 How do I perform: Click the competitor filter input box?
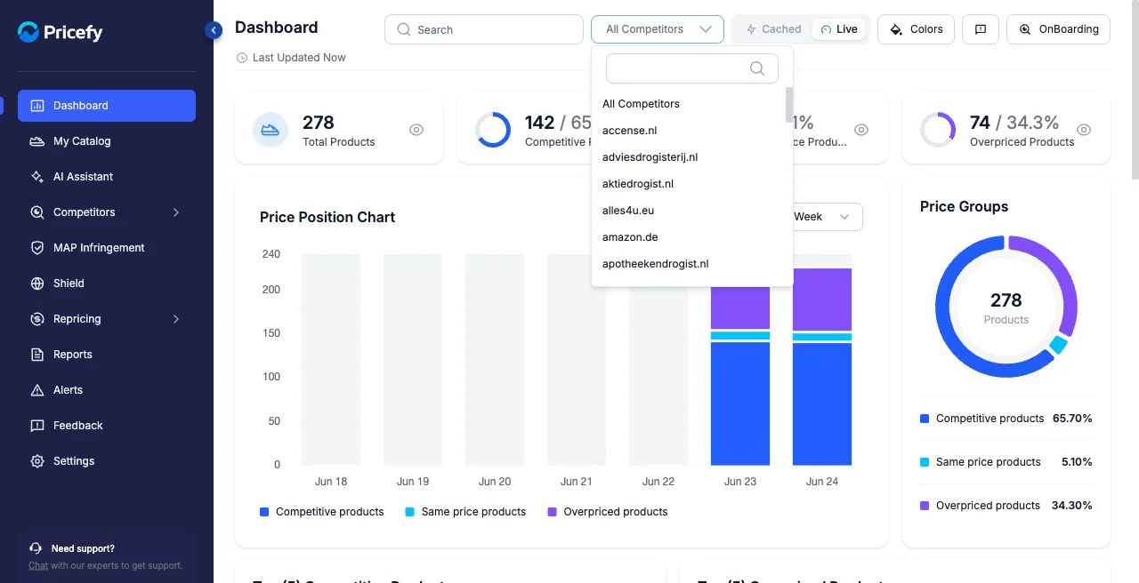point(692,68)
